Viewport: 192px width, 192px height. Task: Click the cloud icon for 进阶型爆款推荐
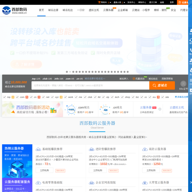(x=91, y=149)
